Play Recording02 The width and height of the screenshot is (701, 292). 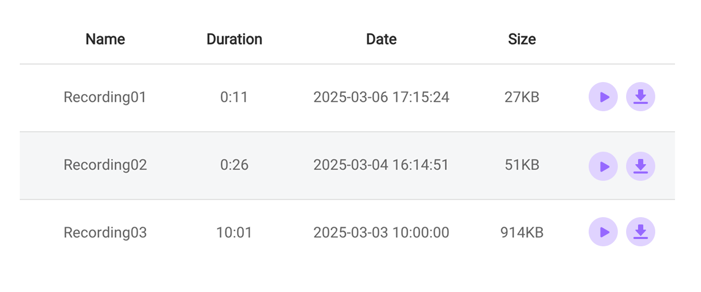(x=603, y=166)
